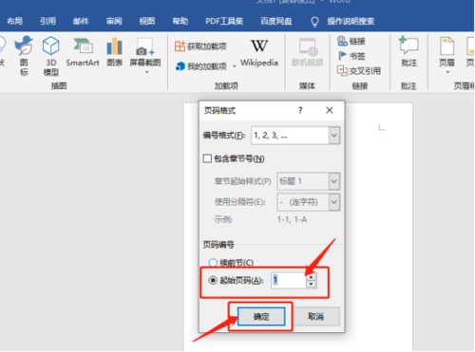Viewport: 475px width, 352px height.
Task: Insert a chart (图表)
Action: click(114, 52)
